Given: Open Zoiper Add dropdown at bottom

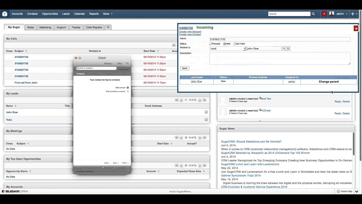Looking at the screenshot, I should point(107,163).
